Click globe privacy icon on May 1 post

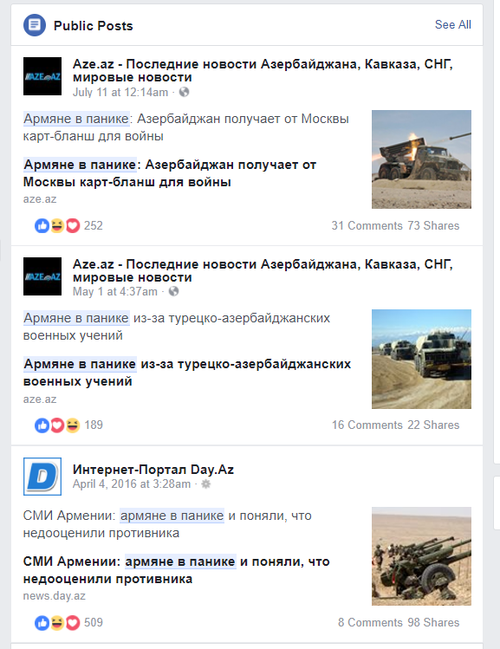pos(174,291)
